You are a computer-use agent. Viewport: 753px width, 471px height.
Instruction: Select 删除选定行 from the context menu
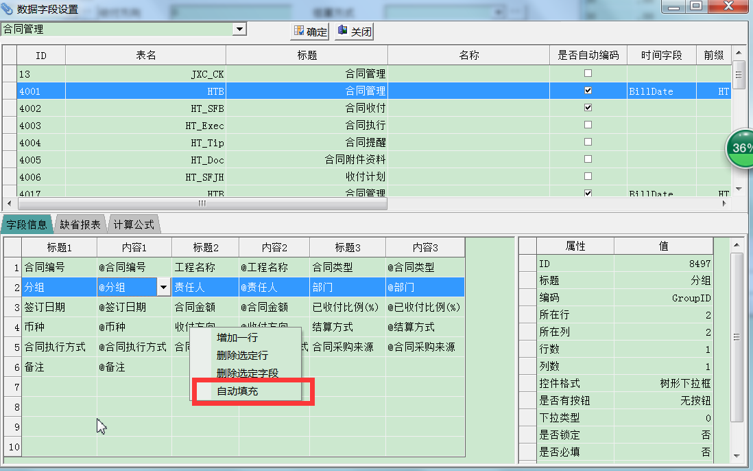coord(241,356)
